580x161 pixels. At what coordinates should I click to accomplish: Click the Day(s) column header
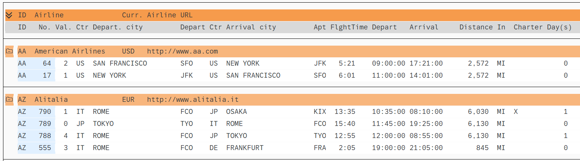(x=559, y=27)
